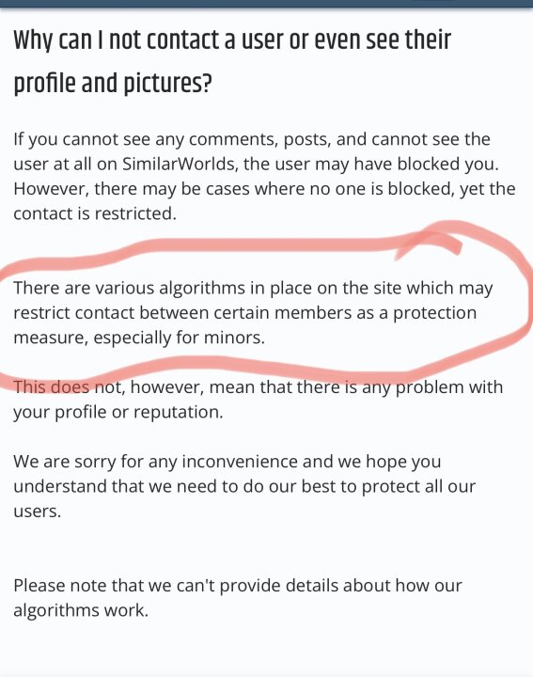The image size is (533, 677).
Task: Click the sentence beginning 'However, there may be cases'
Action: pos(264,201)
